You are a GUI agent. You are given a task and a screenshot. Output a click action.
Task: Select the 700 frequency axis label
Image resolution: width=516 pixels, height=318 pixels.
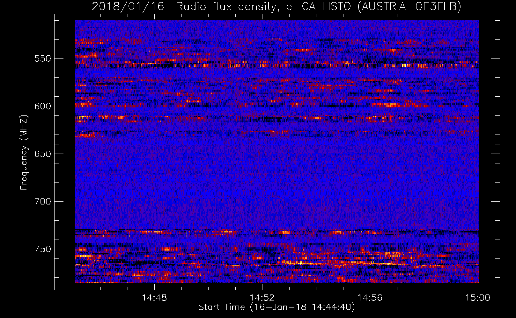43,202
